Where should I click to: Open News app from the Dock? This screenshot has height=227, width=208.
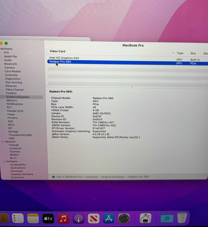[x=93, y=219]
